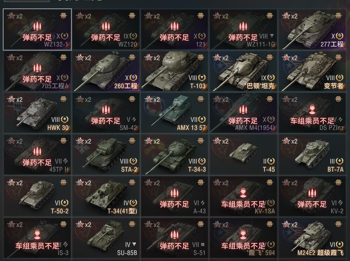Select the 277工程 tank card
Image resolution: width=350 pixels, height=261 pixels.
(311, 29)
